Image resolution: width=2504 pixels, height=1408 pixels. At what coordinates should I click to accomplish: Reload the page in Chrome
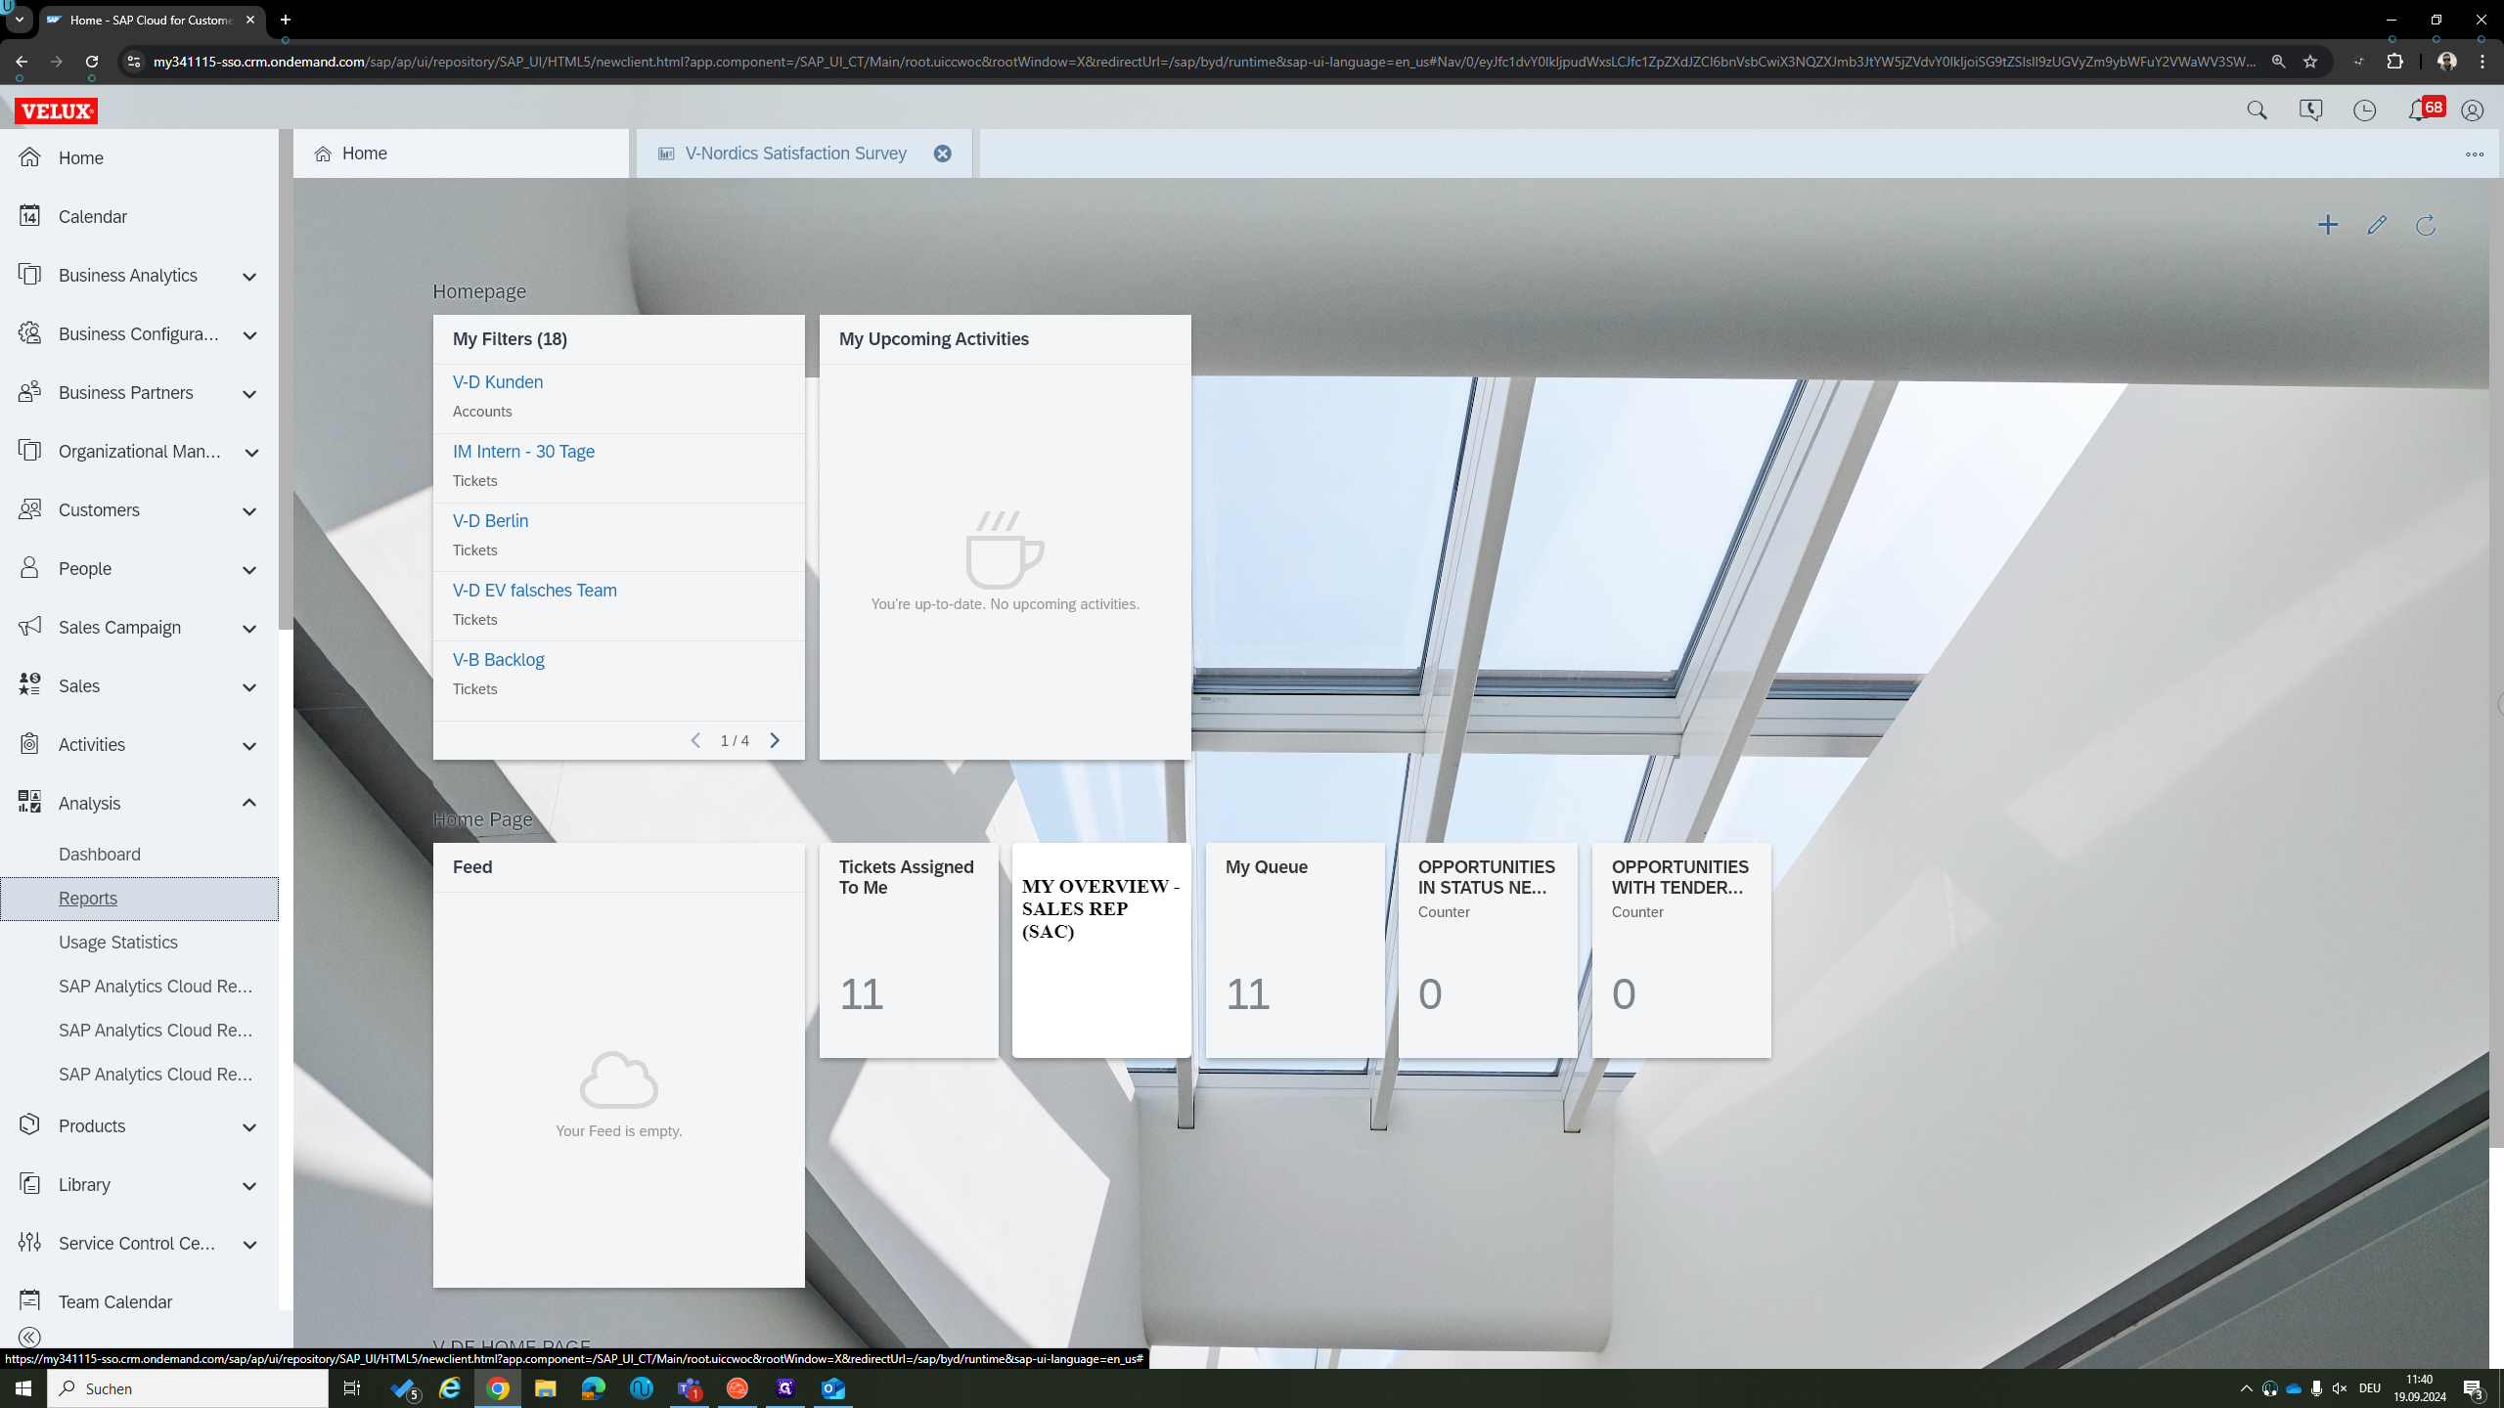tap(92, 62)
